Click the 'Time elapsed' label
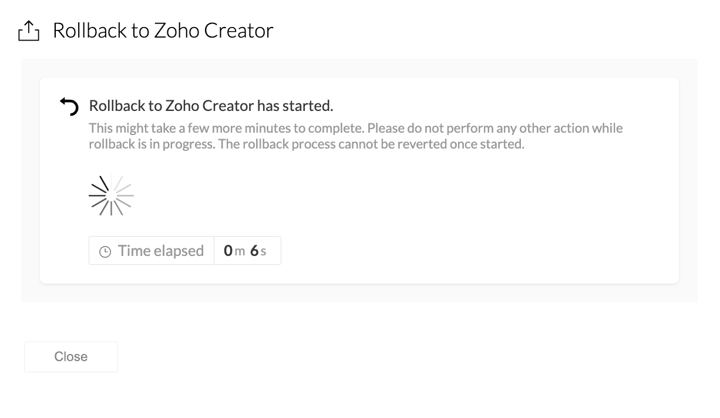The width and height of the screenshot is (720, 418). pyautogui.click(x=160, y=251)
